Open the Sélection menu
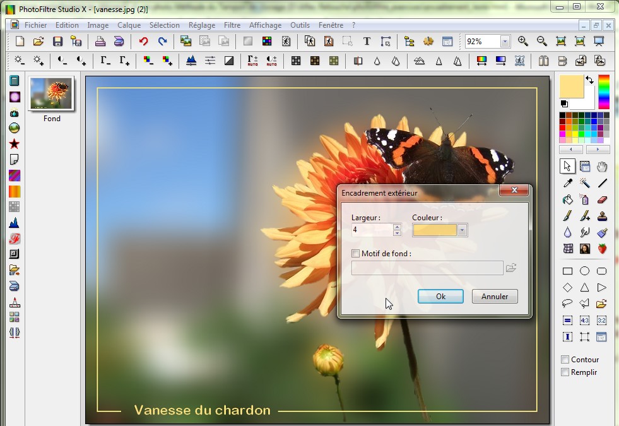The width and height of the screenshot is (619, 426). 165,25
